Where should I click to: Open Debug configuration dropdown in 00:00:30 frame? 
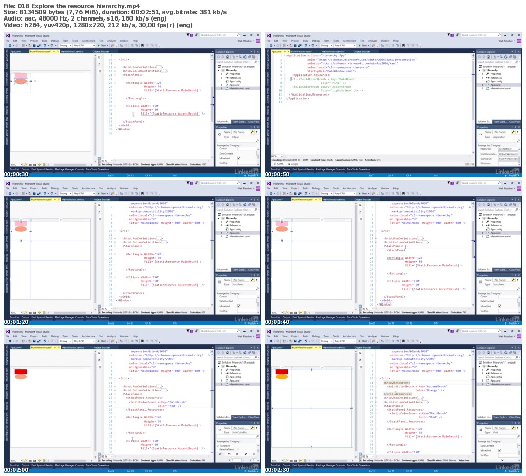pyautogui.click(x=65, y=45)
